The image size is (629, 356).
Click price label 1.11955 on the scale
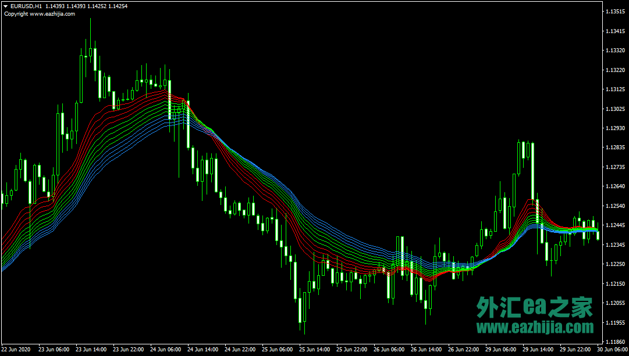616,323
